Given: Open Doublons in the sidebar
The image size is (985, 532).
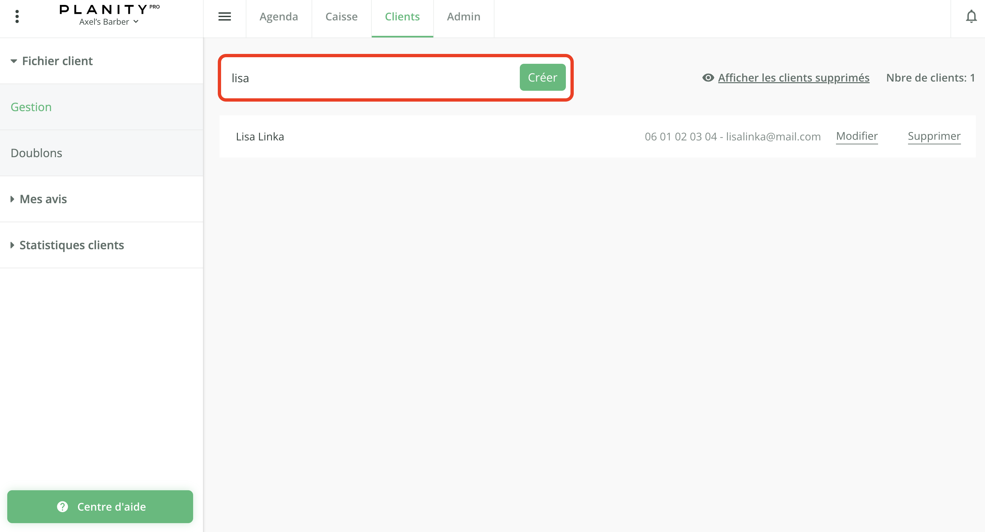Looking at the screenshot, I should pyautogui.click(x=36, y=153).
